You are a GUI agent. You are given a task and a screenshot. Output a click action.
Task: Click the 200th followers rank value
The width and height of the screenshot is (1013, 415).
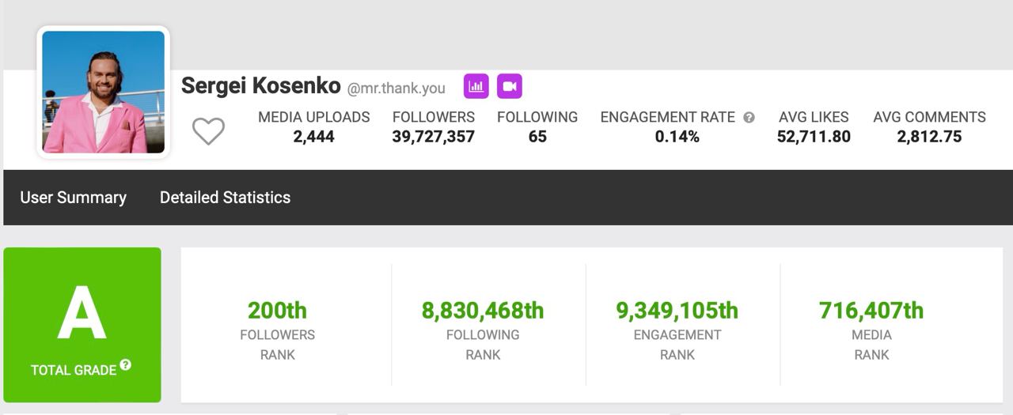(277, 311)
